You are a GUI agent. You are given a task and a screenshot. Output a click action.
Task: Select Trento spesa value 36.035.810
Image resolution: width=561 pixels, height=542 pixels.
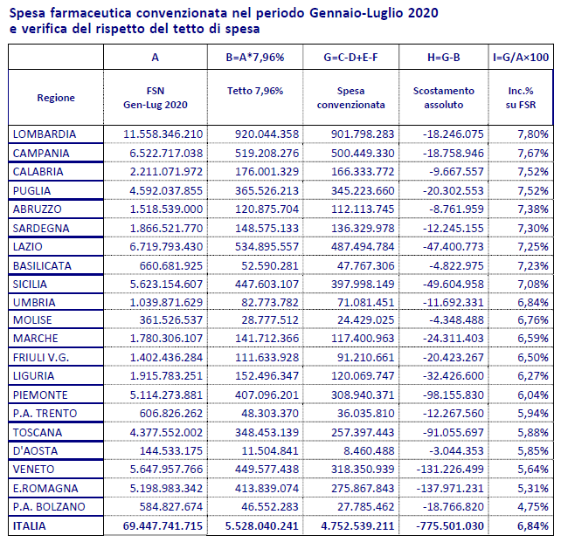pyautogui.click(x=365, y=413)
